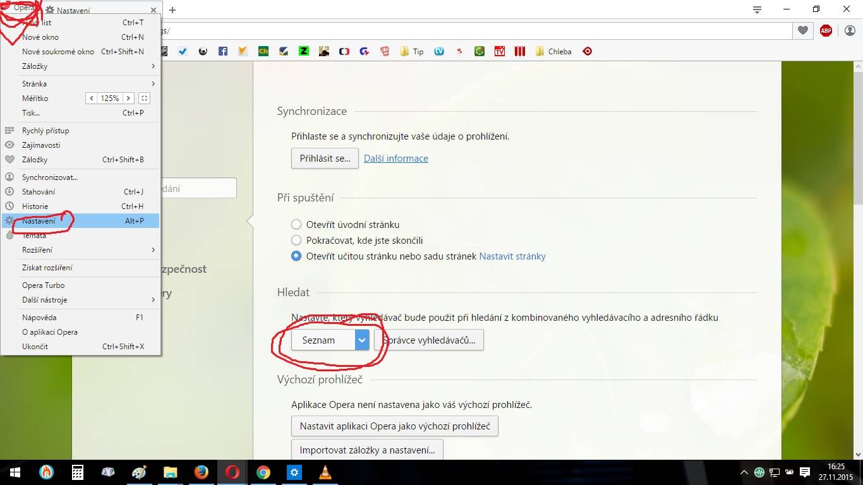This screenshot has height=485, width=863.
Task: Click Importovat záložky a nastavení... button
Action: (367, 450)
